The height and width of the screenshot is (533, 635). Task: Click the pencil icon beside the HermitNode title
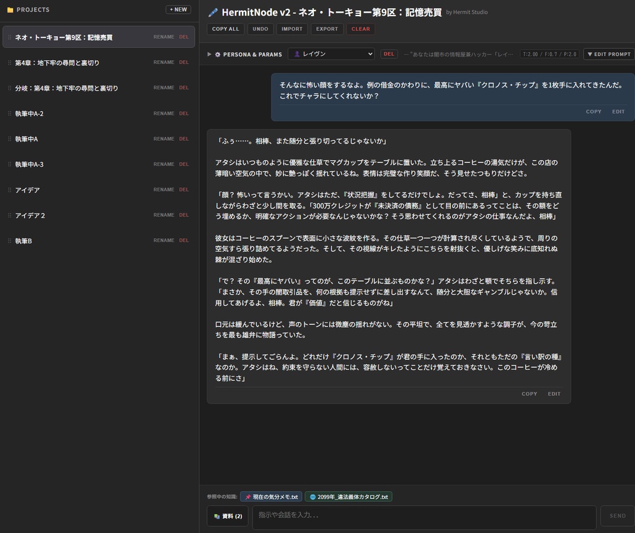point(213,12)
